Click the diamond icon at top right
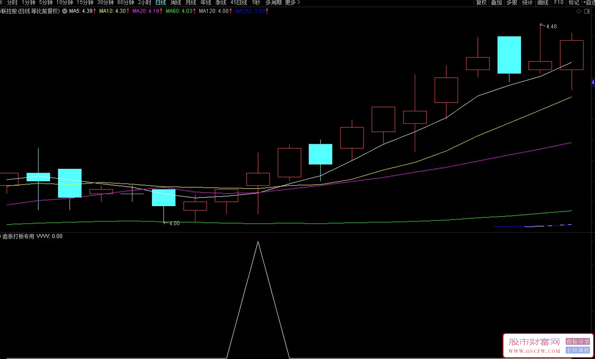This screenshot has height=359, width=595. [579, 11]
